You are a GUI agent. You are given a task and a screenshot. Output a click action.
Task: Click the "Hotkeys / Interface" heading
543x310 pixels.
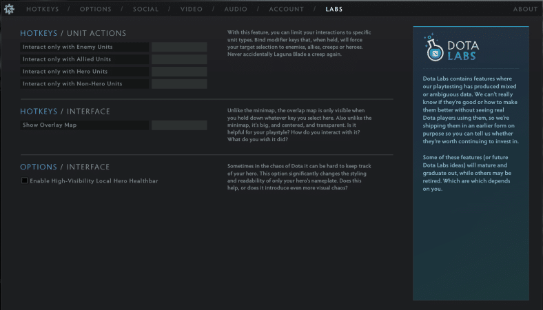(65, 111)
